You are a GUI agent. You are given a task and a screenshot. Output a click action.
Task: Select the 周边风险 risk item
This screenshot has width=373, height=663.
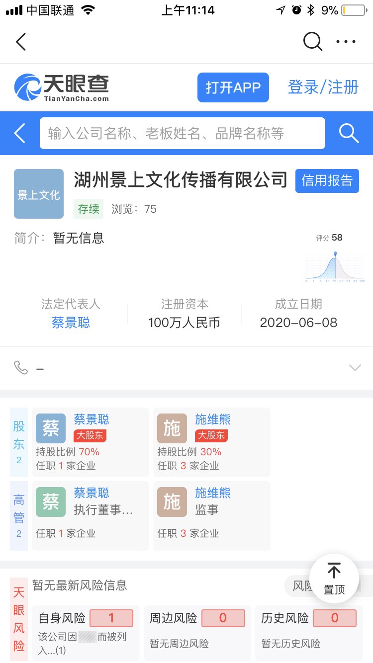[x=197, y=630]
